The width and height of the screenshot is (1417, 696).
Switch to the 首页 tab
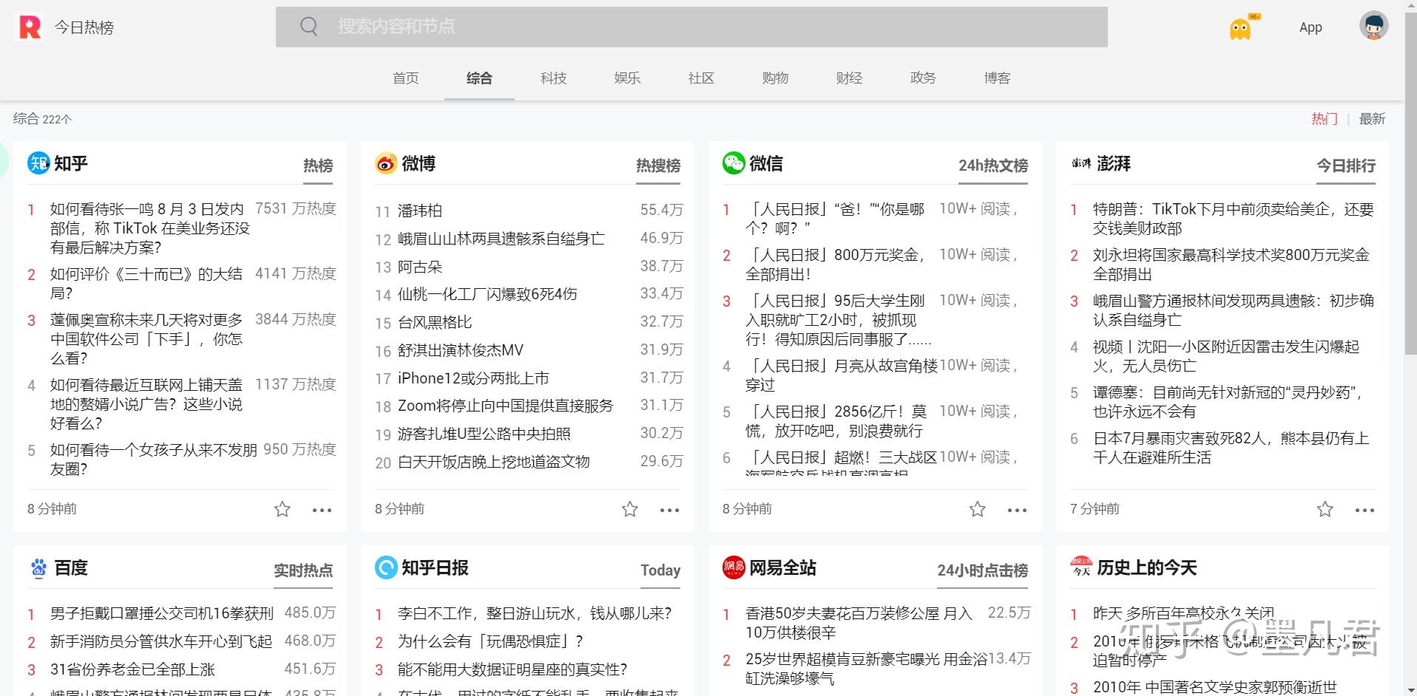point(405,78)
